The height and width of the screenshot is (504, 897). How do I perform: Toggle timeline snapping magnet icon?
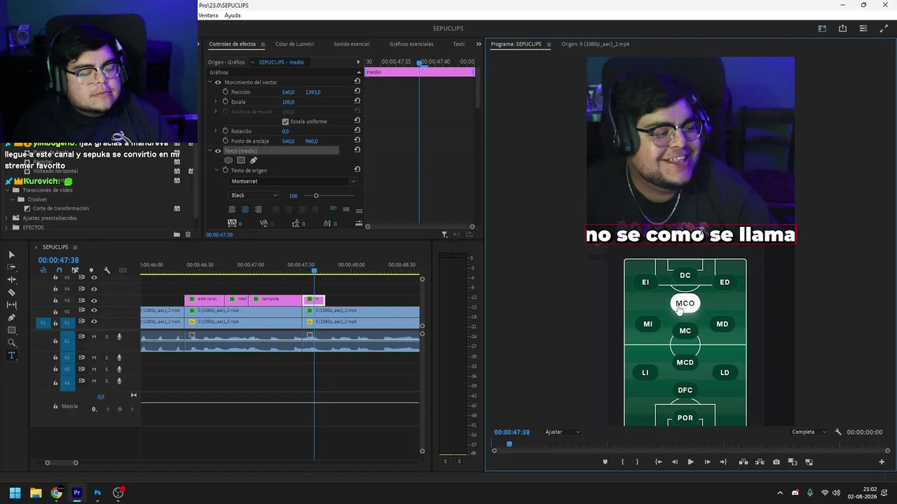(x=59, y=270)
